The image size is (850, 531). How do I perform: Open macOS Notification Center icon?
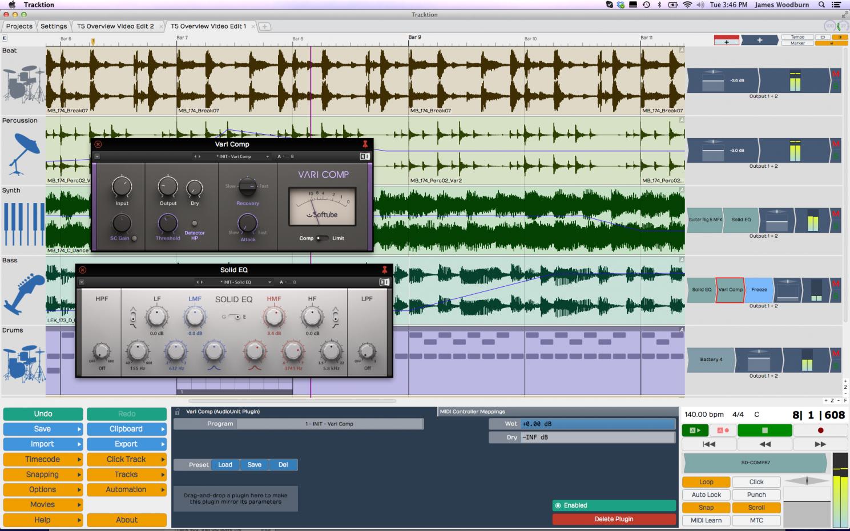click(x=837, y=5)
